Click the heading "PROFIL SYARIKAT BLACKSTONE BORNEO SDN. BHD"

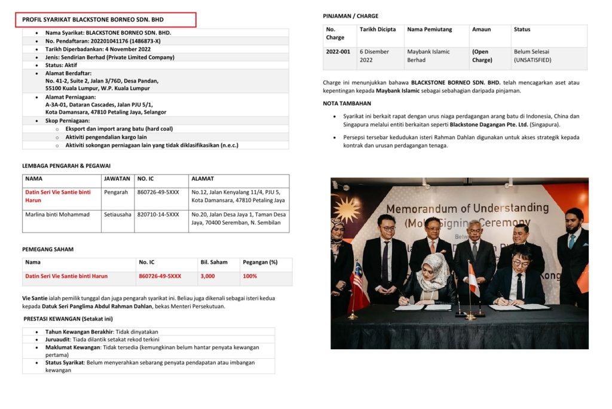(93, 20)
